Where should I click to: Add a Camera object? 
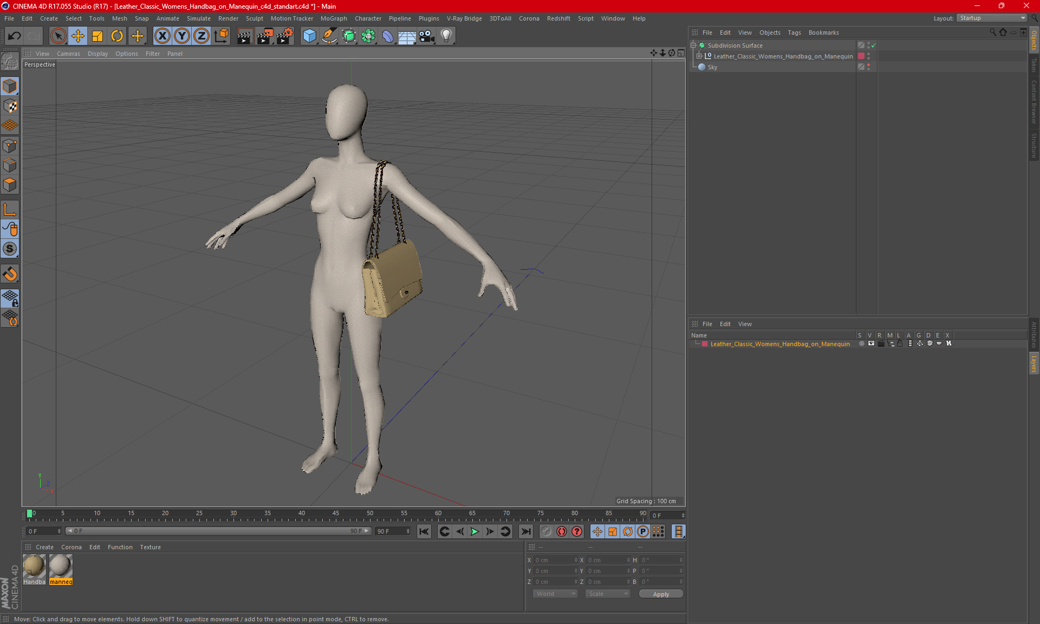tap(427, 36)
